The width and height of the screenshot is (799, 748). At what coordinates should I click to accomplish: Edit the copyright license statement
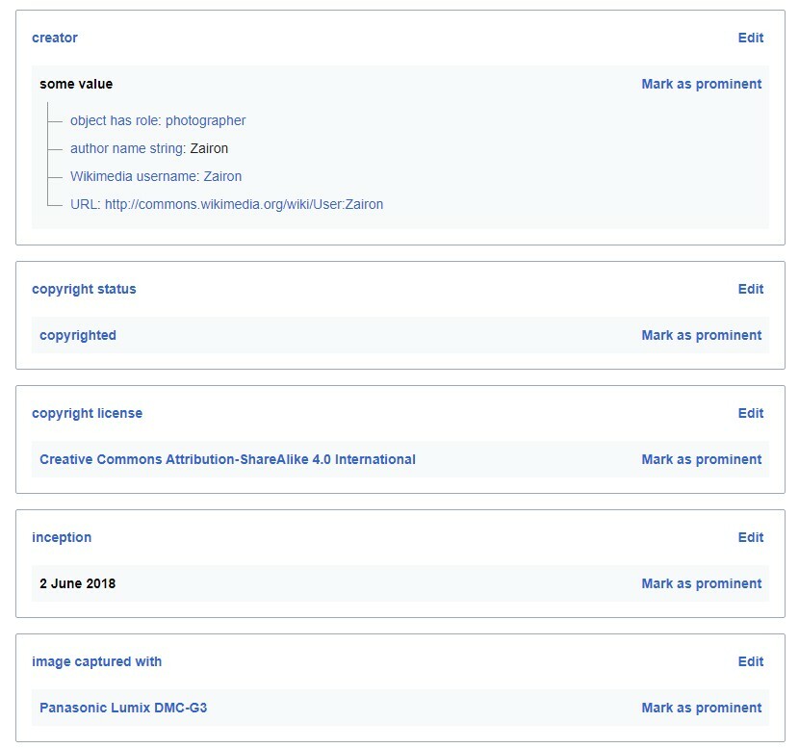coord(750,413)
